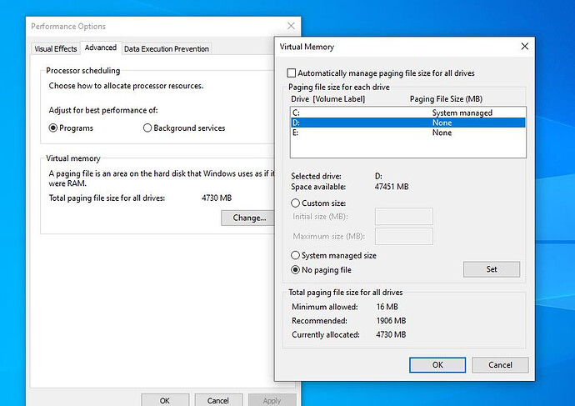Select the Programs radio button

(53, 128)
